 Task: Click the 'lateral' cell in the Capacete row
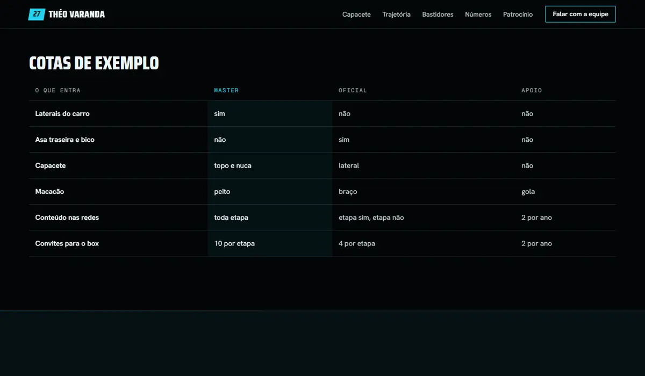424,165
